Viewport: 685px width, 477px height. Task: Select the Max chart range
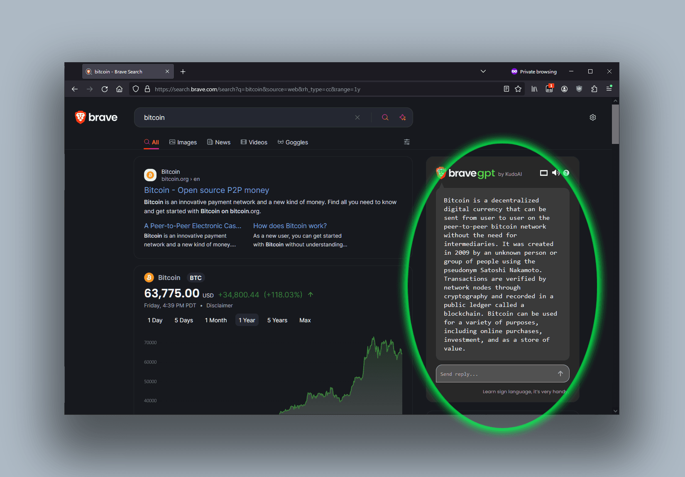coord(305,320)
